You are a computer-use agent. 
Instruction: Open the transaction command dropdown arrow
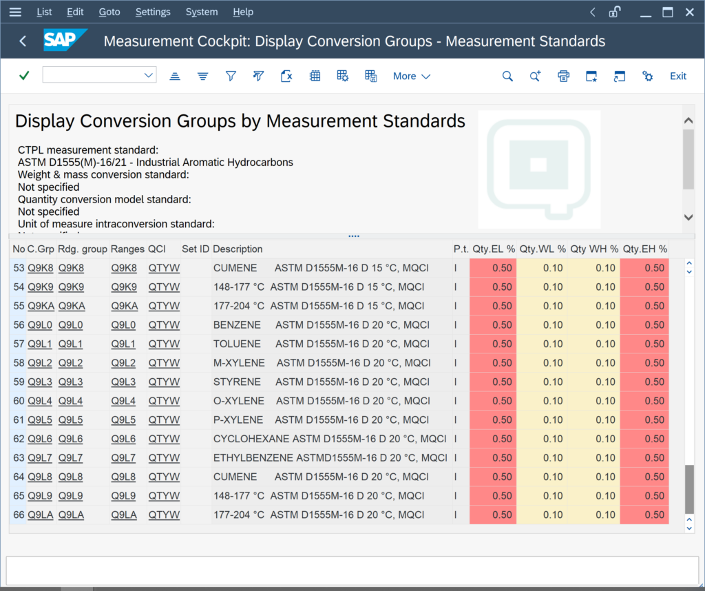pyautogui.click(x=149, y=76)
